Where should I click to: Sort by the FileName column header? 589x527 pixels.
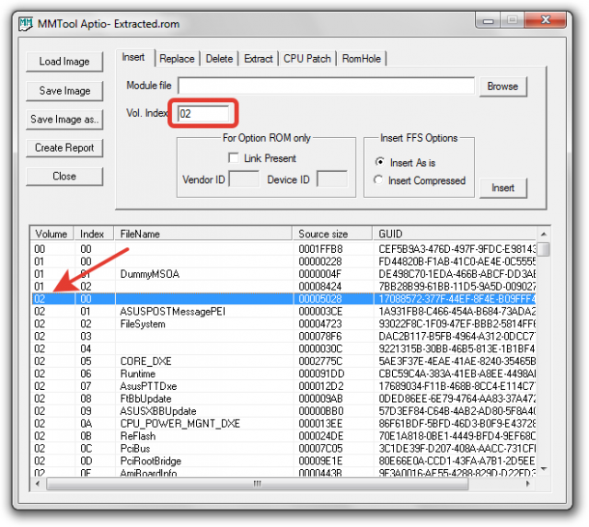[x=202, y=234]
